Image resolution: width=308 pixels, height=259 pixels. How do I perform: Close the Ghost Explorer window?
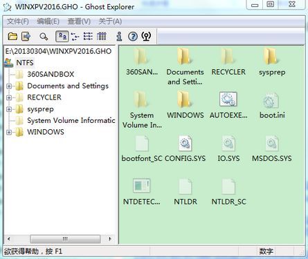click(292, 5)
